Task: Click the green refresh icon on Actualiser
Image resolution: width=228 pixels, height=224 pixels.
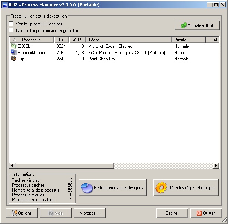Action: [184, 25]
